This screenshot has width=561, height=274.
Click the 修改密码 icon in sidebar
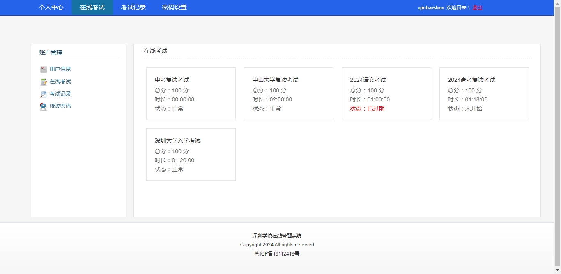pyautogui.click(x=44, y=106)
